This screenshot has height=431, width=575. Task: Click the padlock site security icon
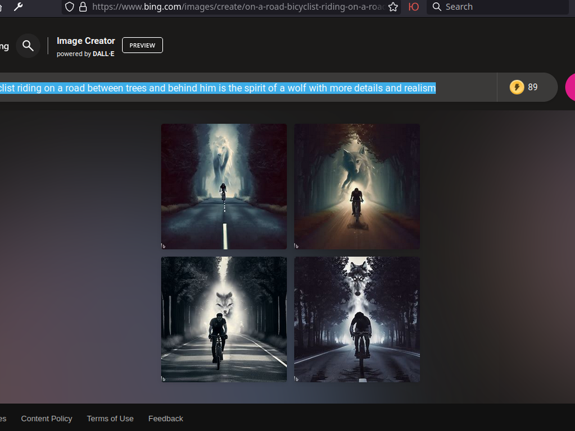click(83, 7)
